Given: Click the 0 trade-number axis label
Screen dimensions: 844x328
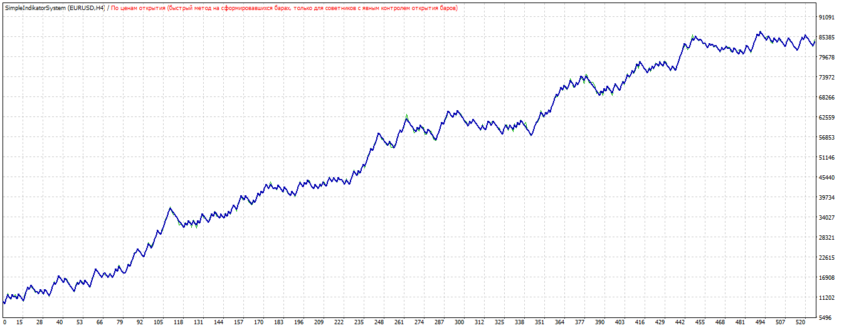Looking at the screenshot, I should (4, 322).
